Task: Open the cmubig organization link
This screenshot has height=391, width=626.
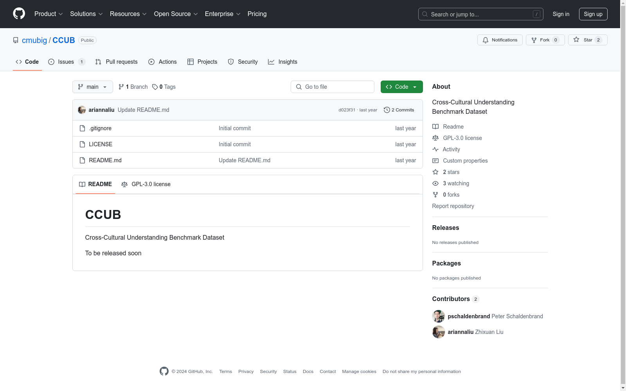Action: [34, 40]
